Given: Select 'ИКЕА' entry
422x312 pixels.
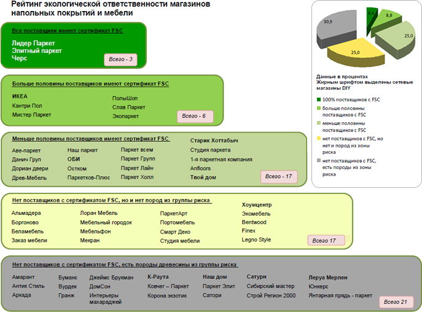Looking at the screenshot, I should point(20,96).
